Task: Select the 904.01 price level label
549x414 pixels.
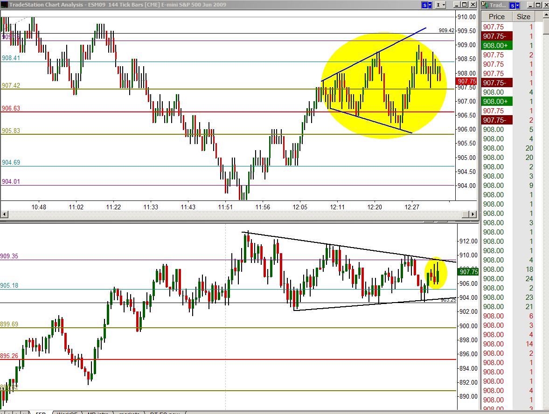Action: pos(11,181)
